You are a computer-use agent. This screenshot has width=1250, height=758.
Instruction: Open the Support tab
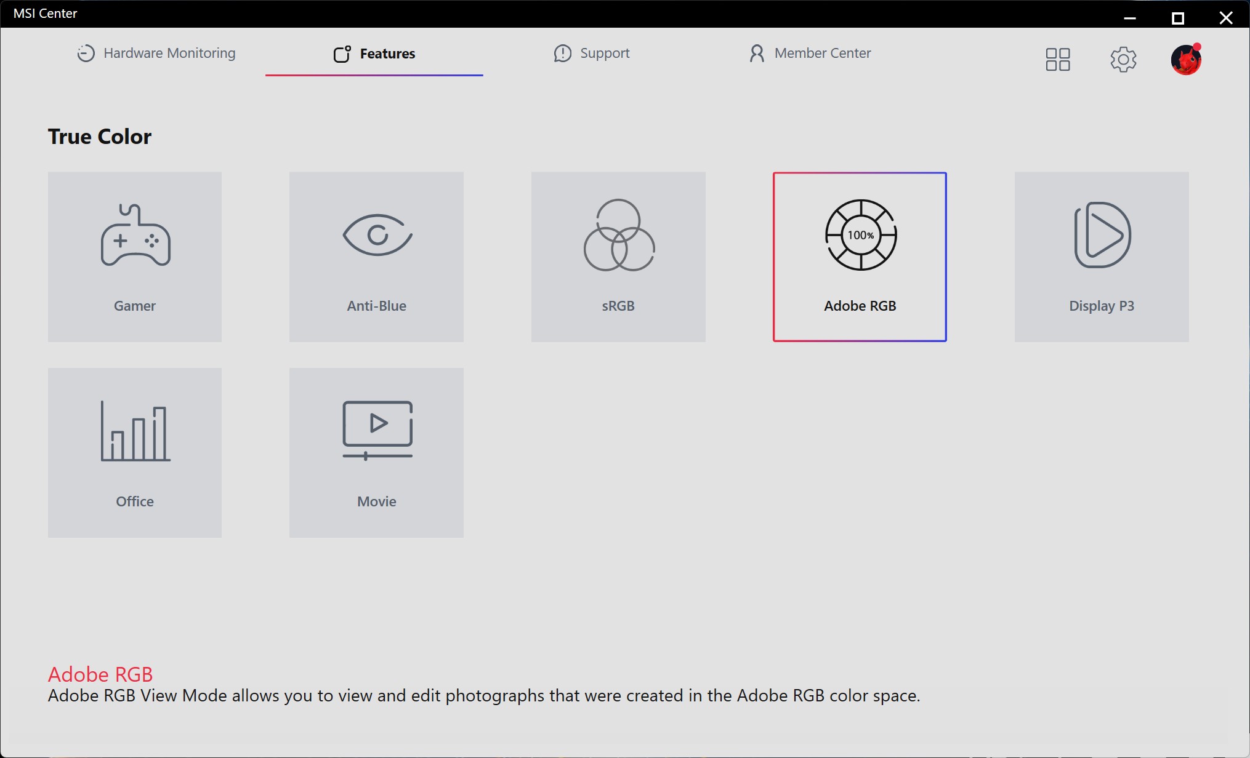tap(591, 54)
